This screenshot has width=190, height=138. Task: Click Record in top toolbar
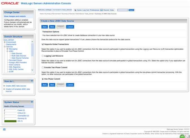click(x=106, y=10)
